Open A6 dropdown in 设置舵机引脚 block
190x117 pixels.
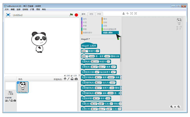[x=97, y=72]
